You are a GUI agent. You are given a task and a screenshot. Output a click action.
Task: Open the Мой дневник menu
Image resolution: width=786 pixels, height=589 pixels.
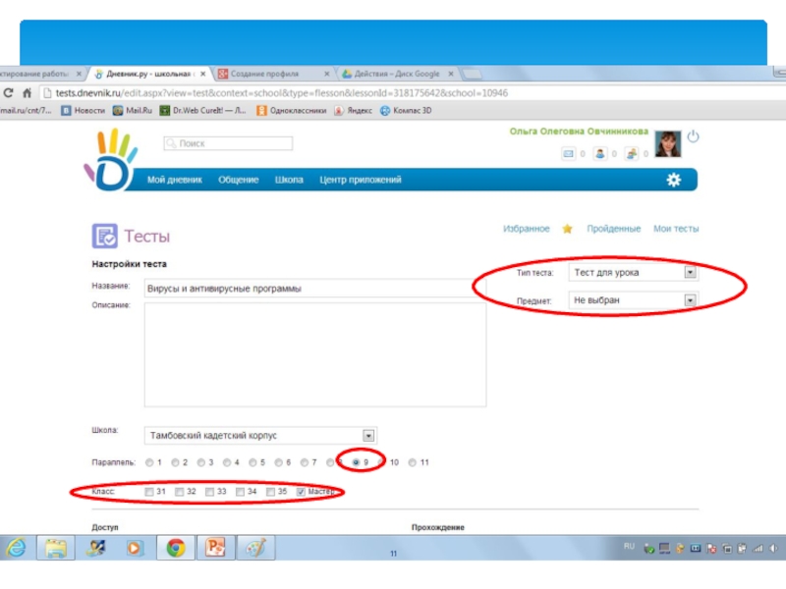(175, 180)
